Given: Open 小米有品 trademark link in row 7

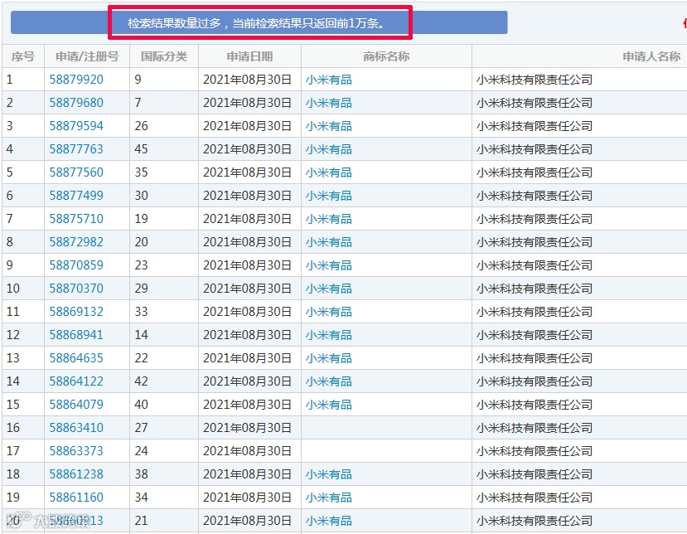Looking at the screenshot, I should 329,219.
